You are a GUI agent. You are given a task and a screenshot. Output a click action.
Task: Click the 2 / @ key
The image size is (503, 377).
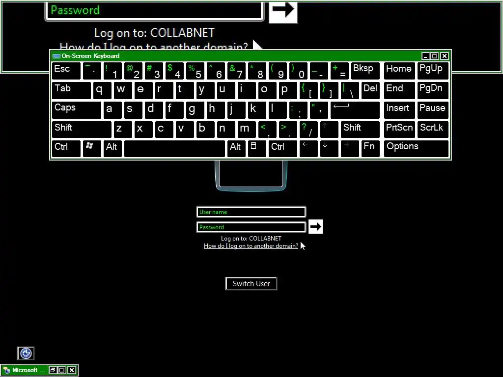133,71
